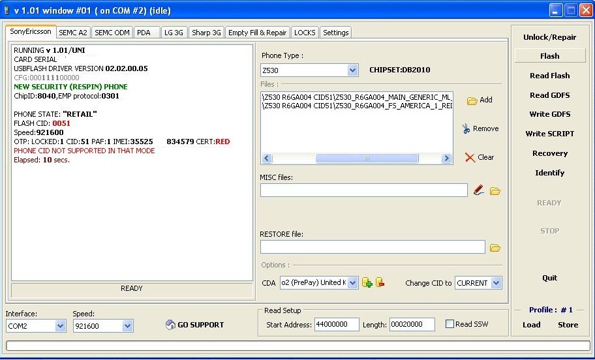Open MISC files browse folder icon

pyautogui.click(x=495, y=191)
